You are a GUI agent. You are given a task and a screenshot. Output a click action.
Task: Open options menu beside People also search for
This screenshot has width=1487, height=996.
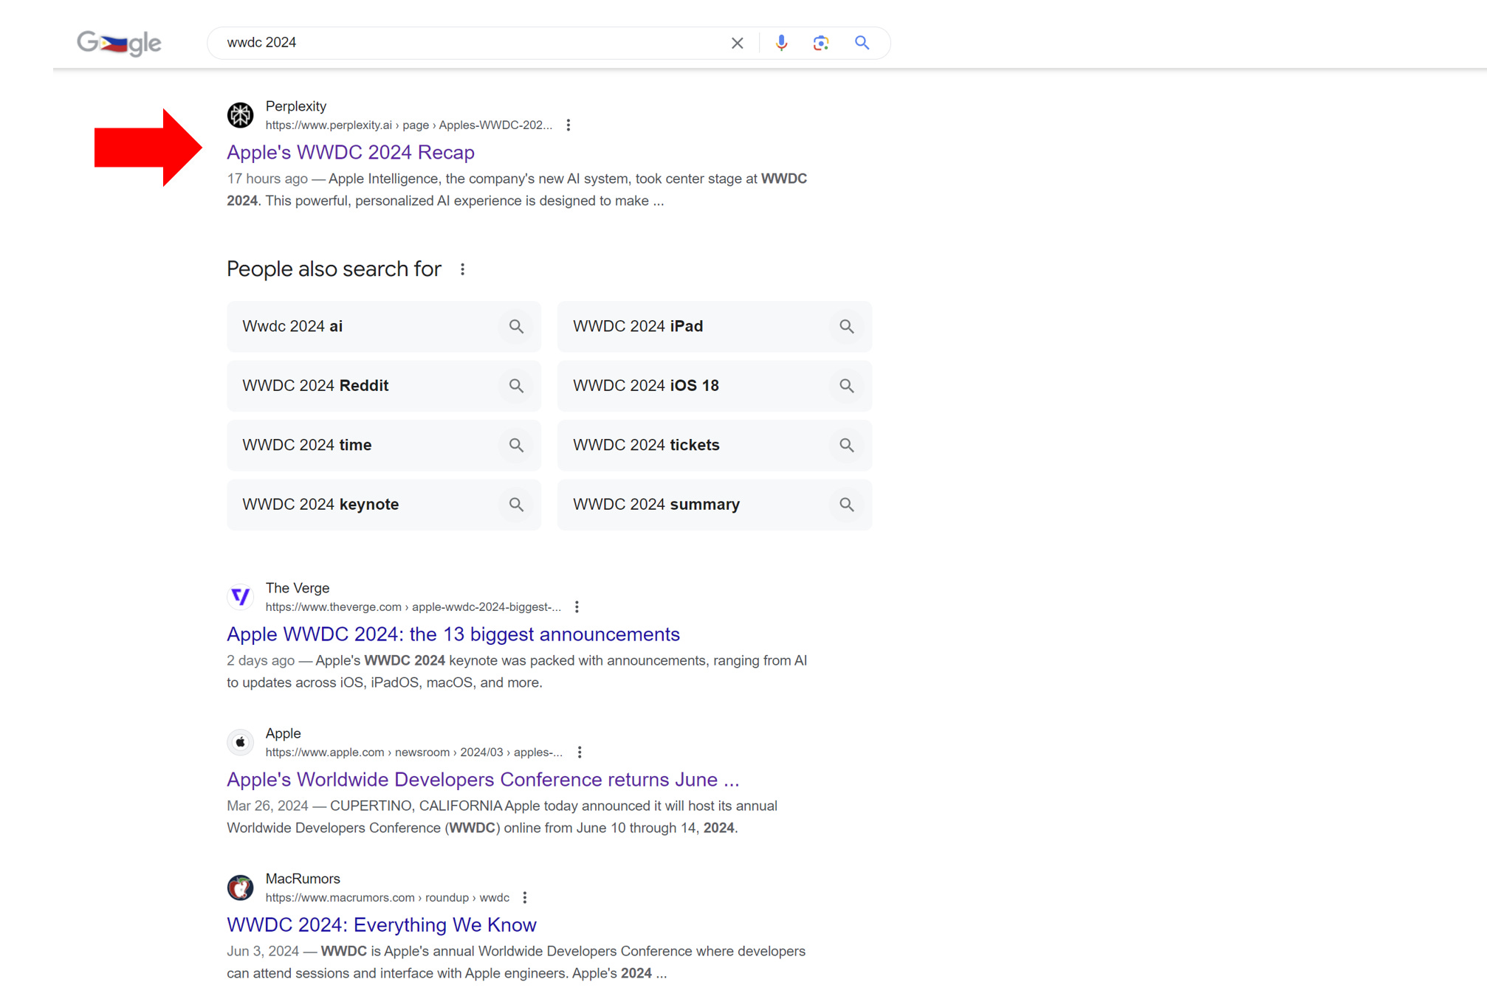(462, 269)
